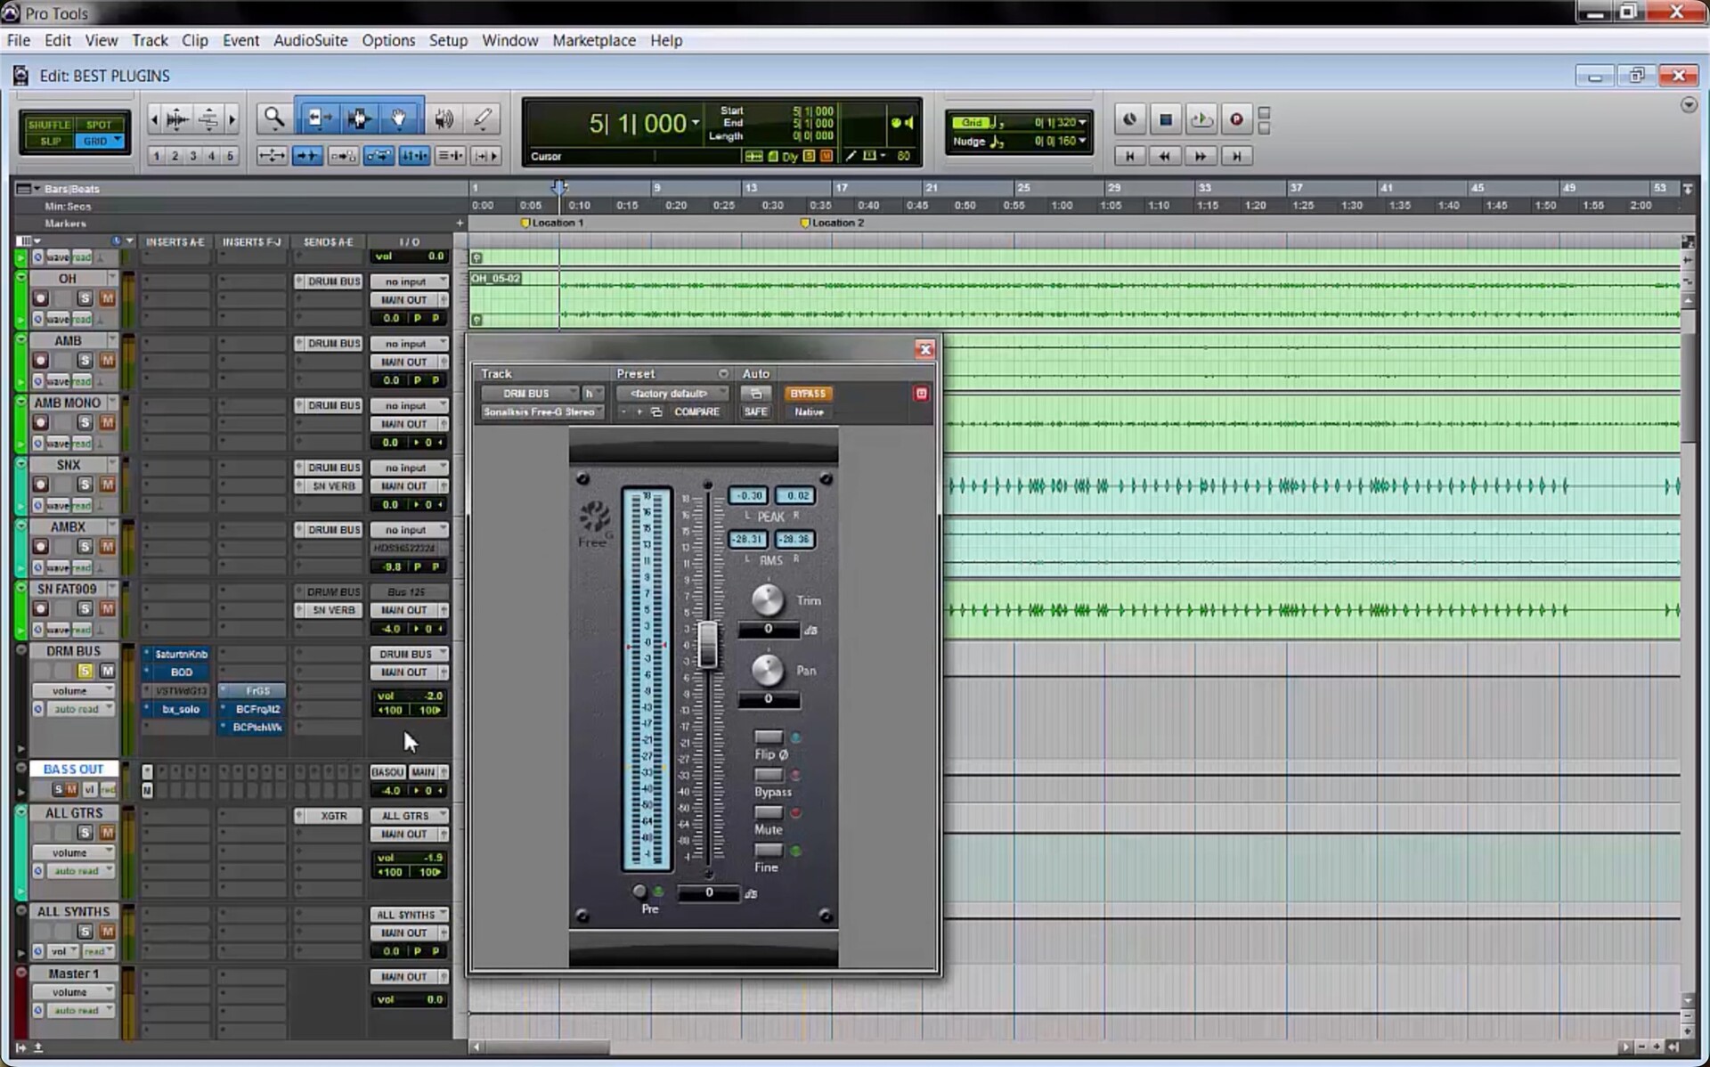This screenshot has height=1067, width=1710.
Task: Solo the OH track
Action: 85,298
